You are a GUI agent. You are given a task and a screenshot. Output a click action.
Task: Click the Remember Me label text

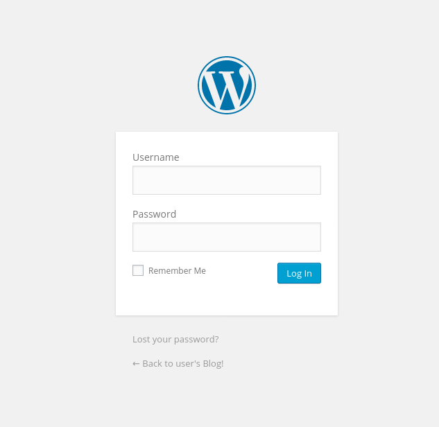point(177,270)
